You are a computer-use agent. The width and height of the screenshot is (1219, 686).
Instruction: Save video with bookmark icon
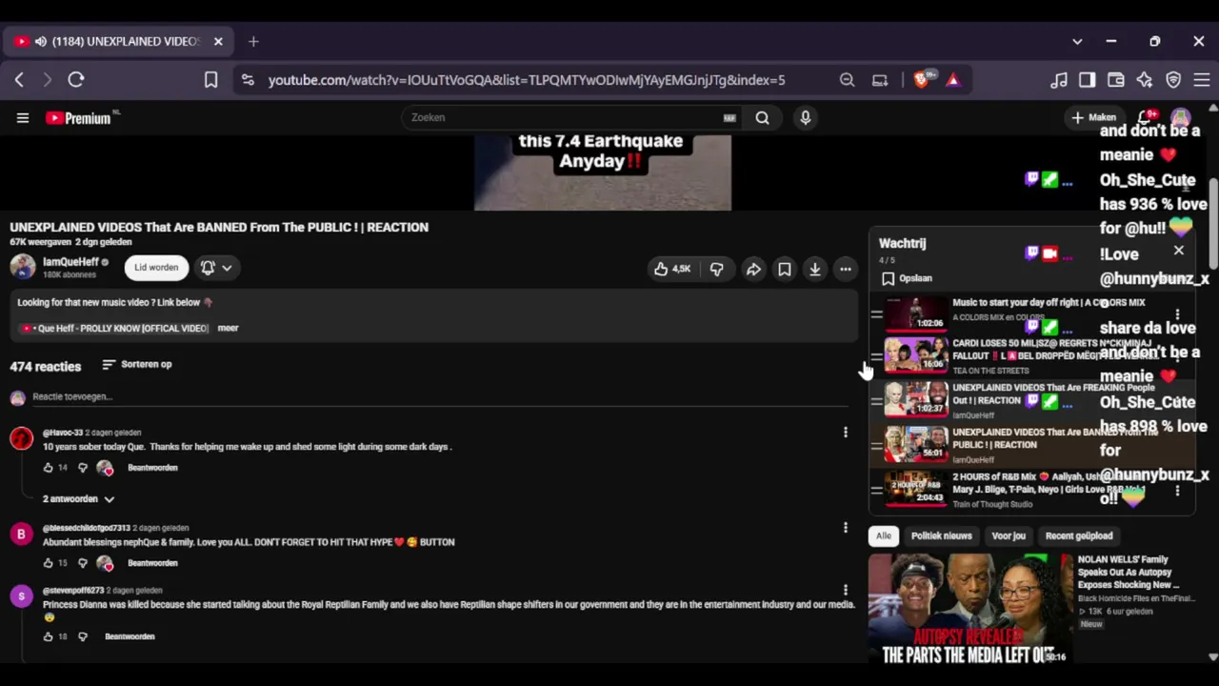pyautogui.click(x=785, y=270)
